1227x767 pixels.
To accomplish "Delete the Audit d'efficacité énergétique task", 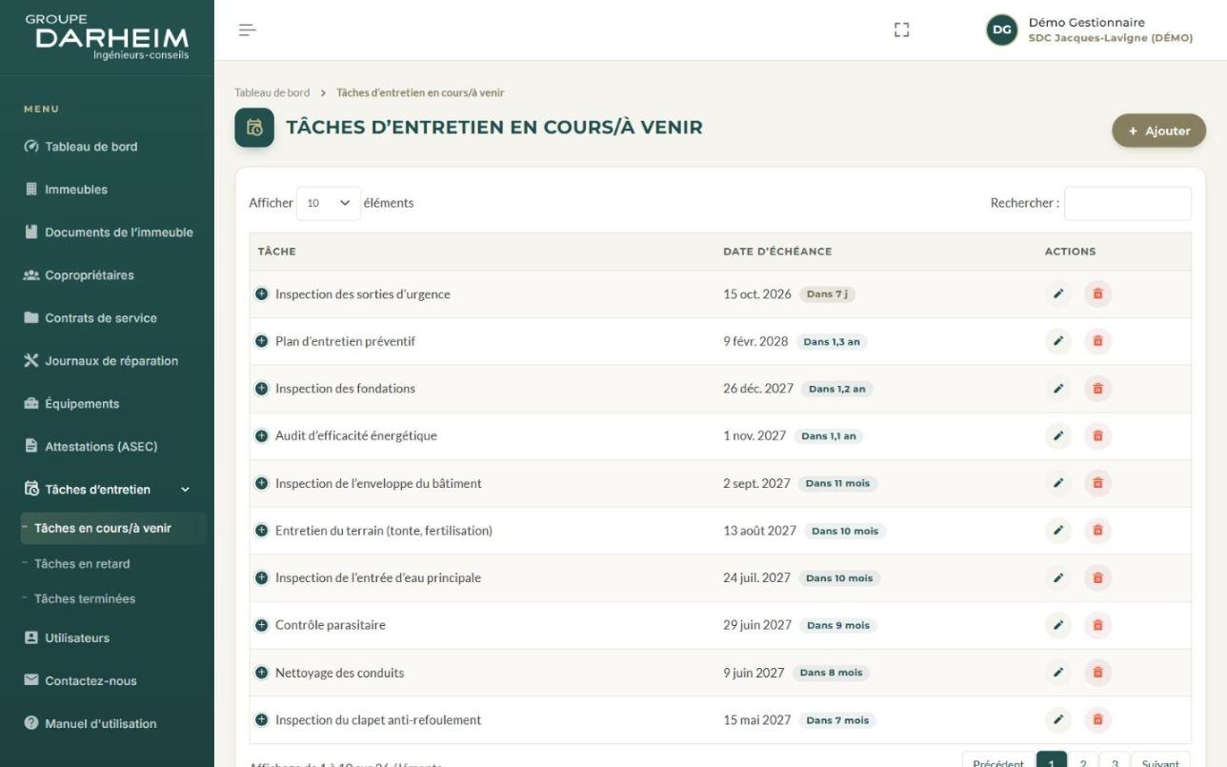I will coord(1097,435).
